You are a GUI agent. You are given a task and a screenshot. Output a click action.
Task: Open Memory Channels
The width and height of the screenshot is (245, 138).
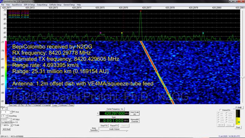135,121
